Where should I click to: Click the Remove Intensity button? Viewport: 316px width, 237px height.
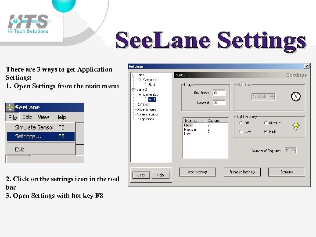[242, 172]
